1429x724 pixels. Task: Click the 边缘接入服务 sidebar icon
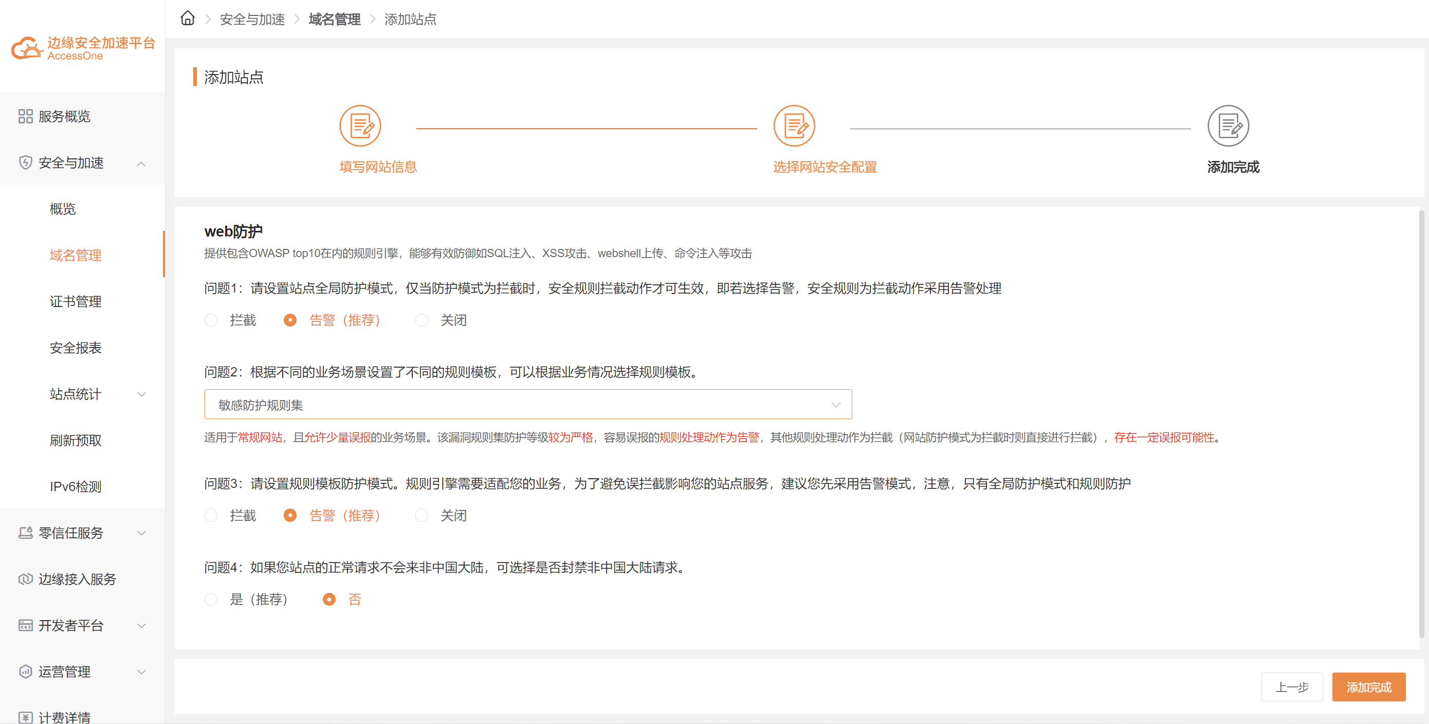coord(26,578)
